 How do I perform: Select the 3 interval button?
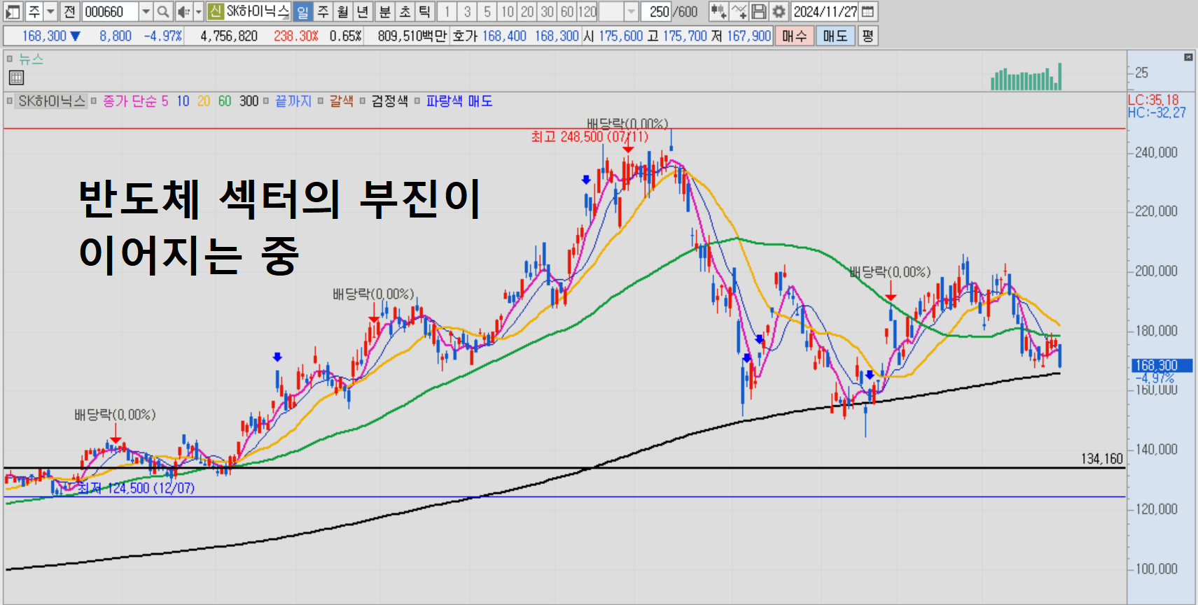pos(467,11)
